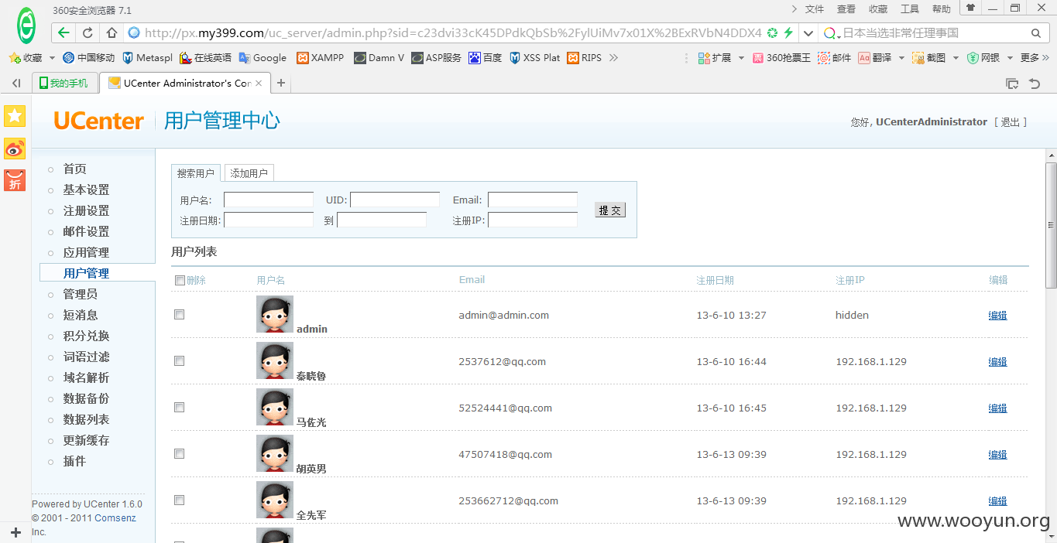The width and height of the screenshot is (1057, 543).
Task: Open the 翻译 translate extension
Action: point(875,58)
